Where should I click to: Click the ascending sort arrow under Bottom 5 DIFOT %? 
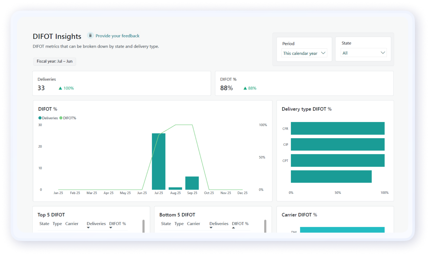tap(234, 227)
